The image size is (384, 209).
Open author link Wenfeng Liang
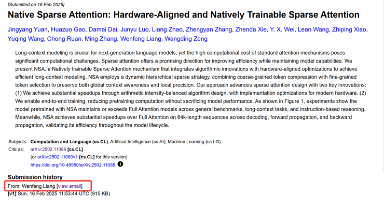pyautogui.click(x=141, y=39)
